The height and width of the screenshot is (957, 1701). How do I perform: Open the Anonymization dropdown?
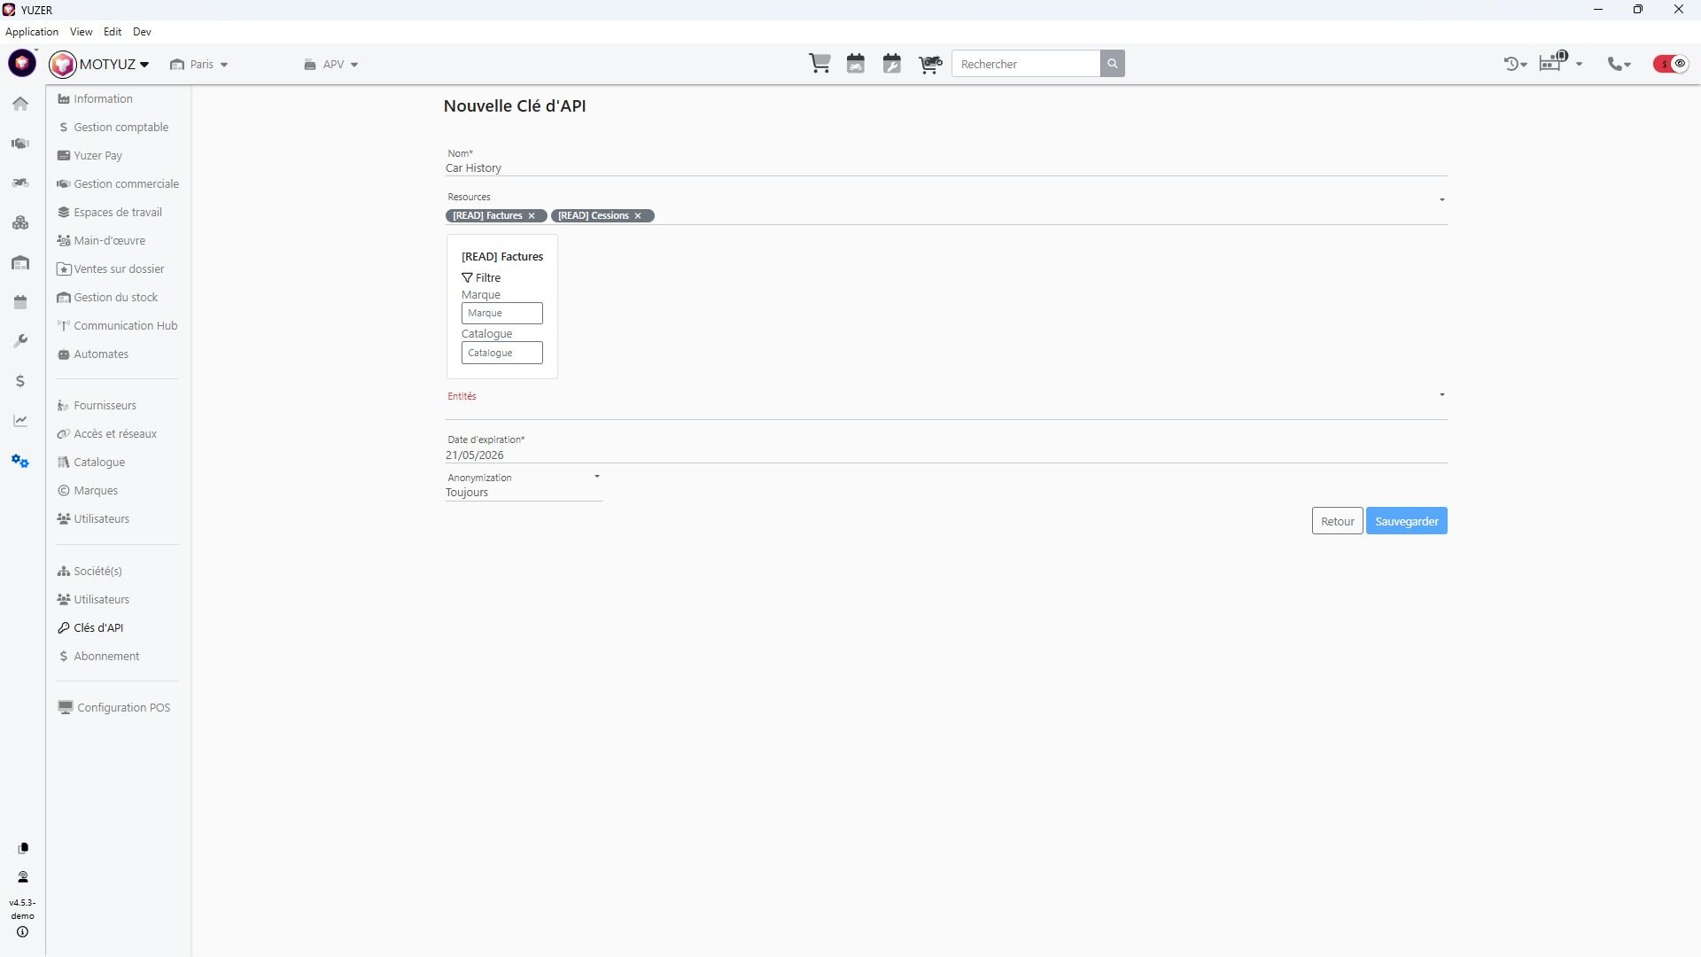click(596, 477)
